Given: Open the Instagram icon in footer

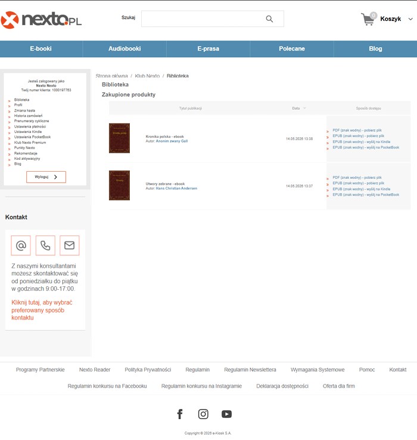Looking at the screenshot, I should (203, 414).
